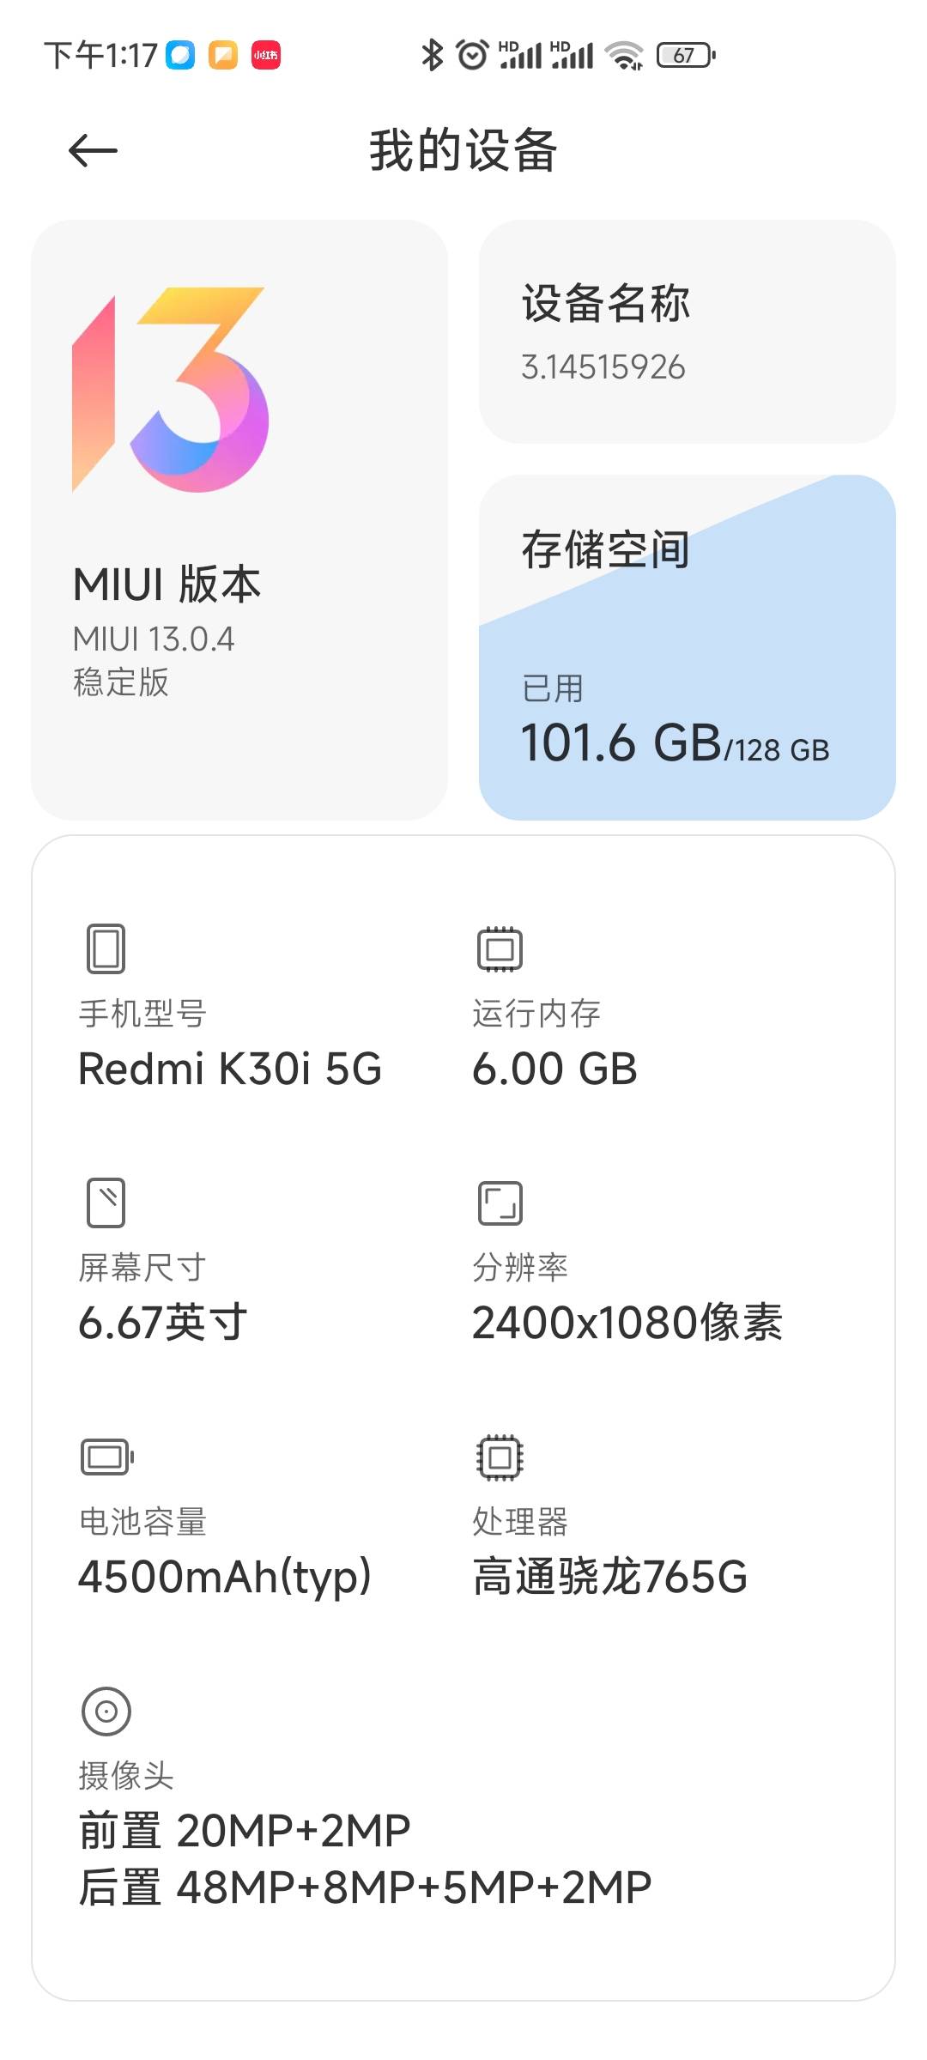Tap the red 小红书 notification icon
927x2060 pixels.
click(x=266, y=56)
